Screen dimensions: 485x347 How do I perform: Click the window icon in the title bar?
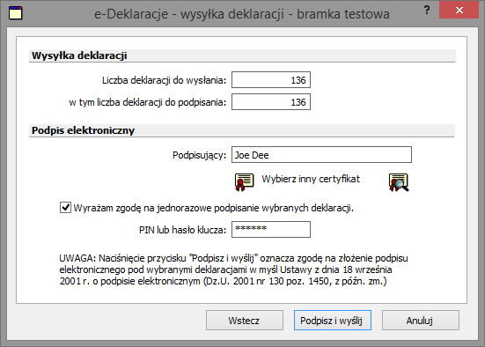point(16,13)
